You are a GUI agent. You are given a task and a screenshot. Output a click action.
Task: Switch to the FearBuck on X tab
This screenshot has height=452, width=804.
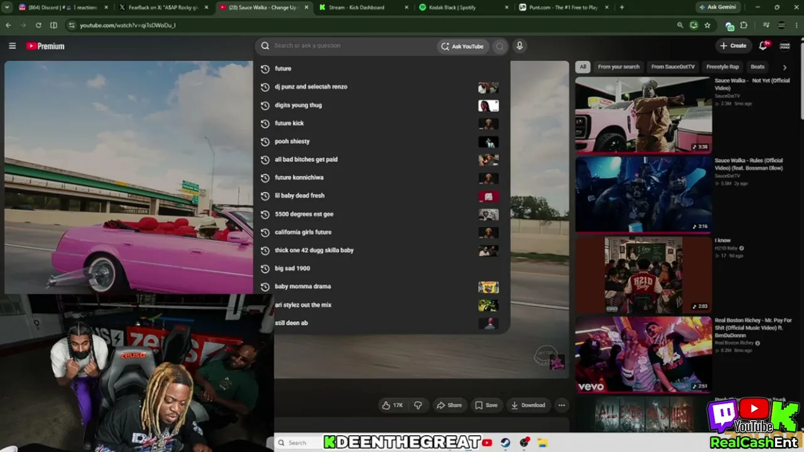point(162,8)
